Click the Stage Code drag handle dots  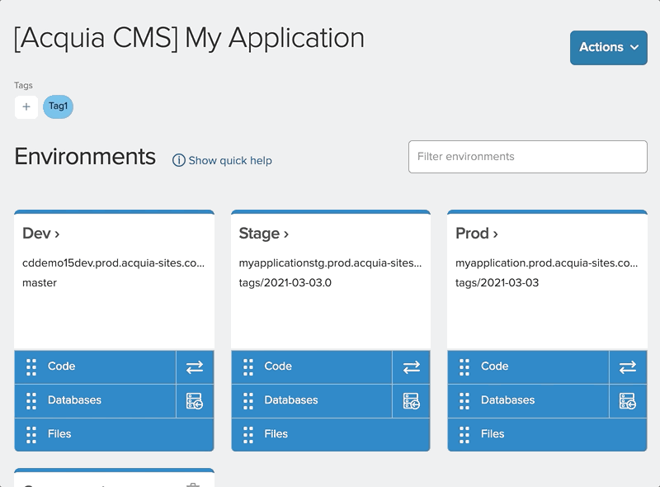point(248,367)
